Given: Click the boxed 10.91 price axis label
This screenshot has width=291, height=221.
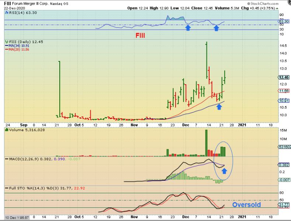Looking at the screenshot, I should [x=284, y=101].
